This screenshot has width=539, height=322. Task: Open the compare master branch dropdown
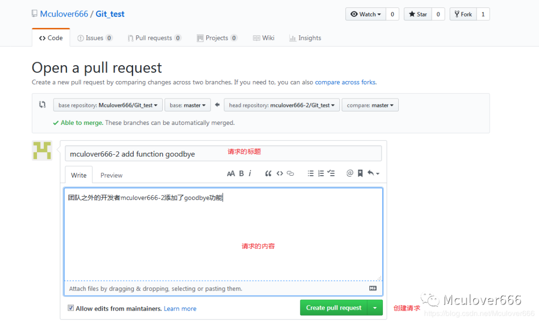click(x=370, y=106)
